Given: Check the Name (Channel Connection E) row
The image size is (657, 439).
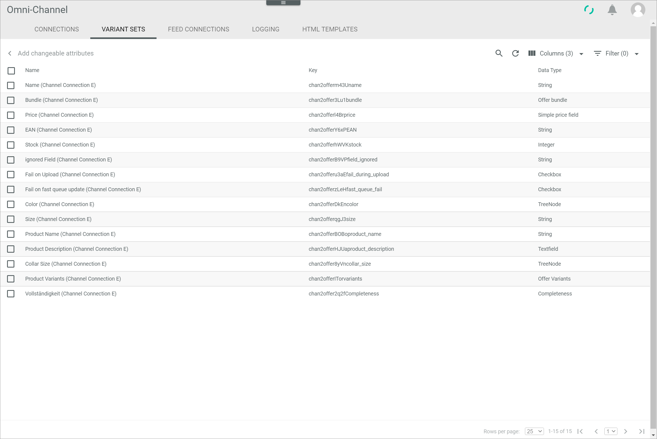Looking at the screenshot, I should click(x=11, y=85).
